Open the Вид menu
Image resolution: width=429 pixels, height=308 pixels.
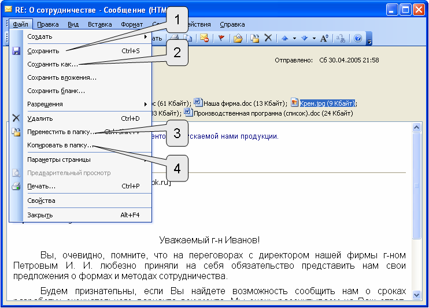(x=73, y=24)
